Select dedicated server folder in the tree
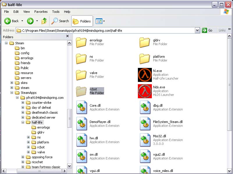The width and height of the screenshot is (233, 174). 40,117
